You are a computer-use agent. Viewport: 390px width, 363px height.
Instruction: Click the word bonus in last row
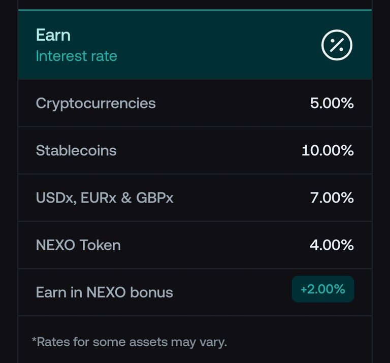(151, 292)
